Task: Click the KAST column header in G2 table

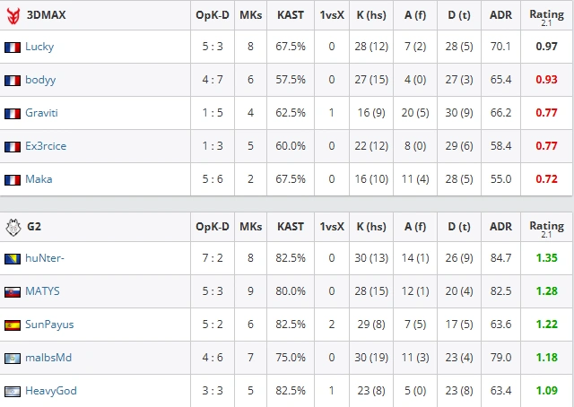Action: pyautogui.click(x=291, y=227)
